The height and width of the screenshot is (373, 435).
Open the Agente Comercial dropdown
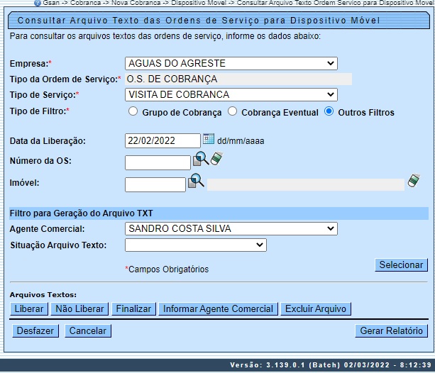[231, 229]
